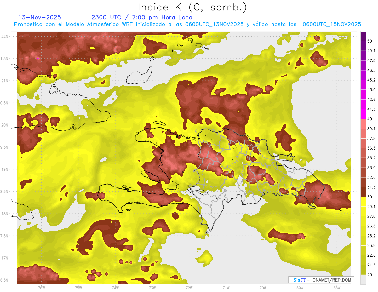Click the colorbar value "36.5"
This screenshot has width=378, height=292.
point(371,148)
